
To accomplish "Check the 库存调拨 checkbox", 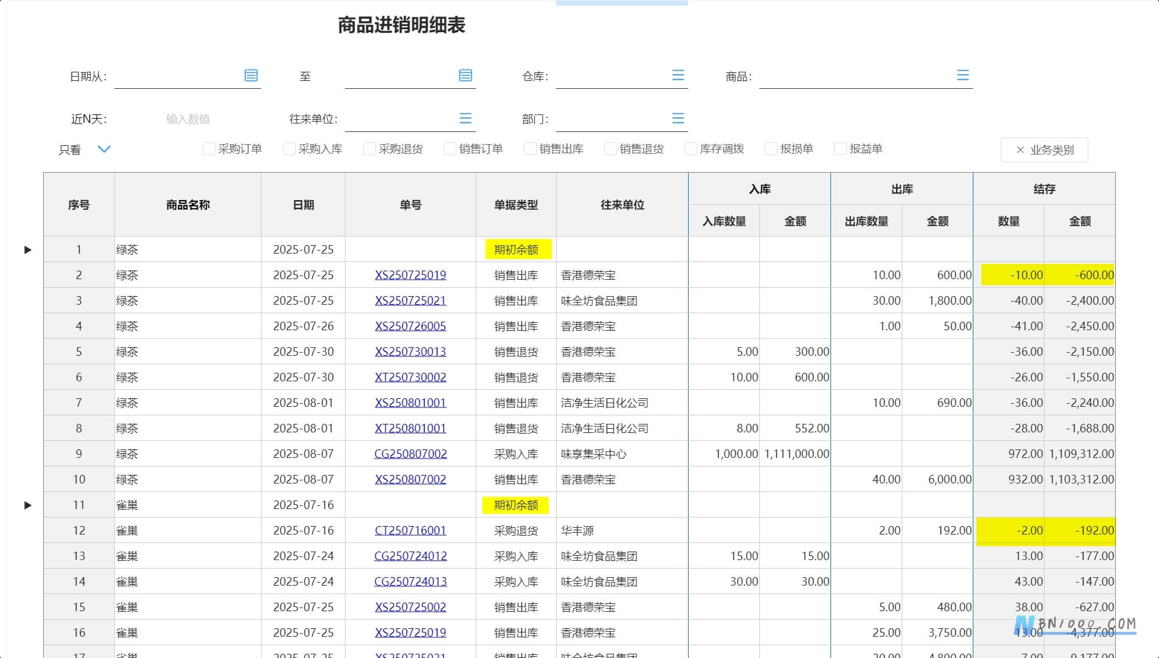I will click(x=691, y=148).
